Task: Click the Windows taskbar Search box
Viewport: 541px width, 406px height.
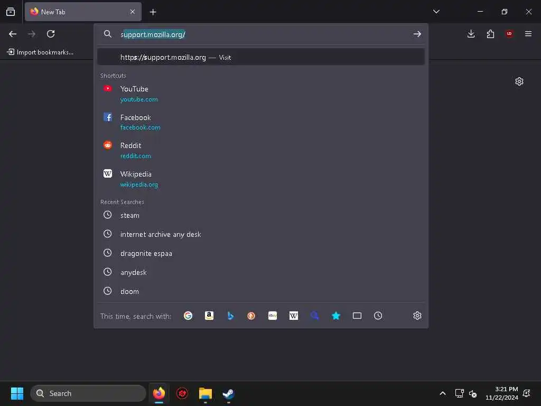Action: click(x=88, y=393)
